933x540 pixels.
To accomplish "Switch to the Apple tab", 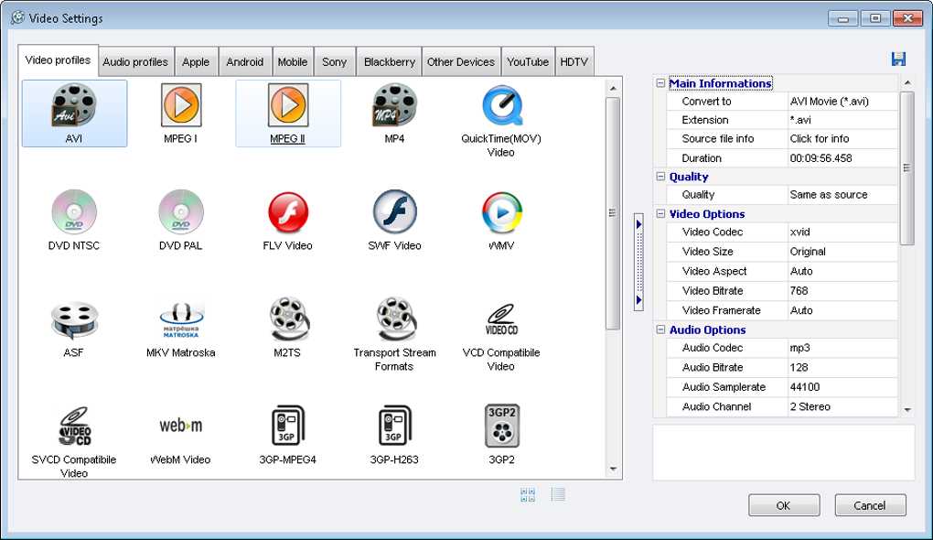I will (x=196, y=62).
